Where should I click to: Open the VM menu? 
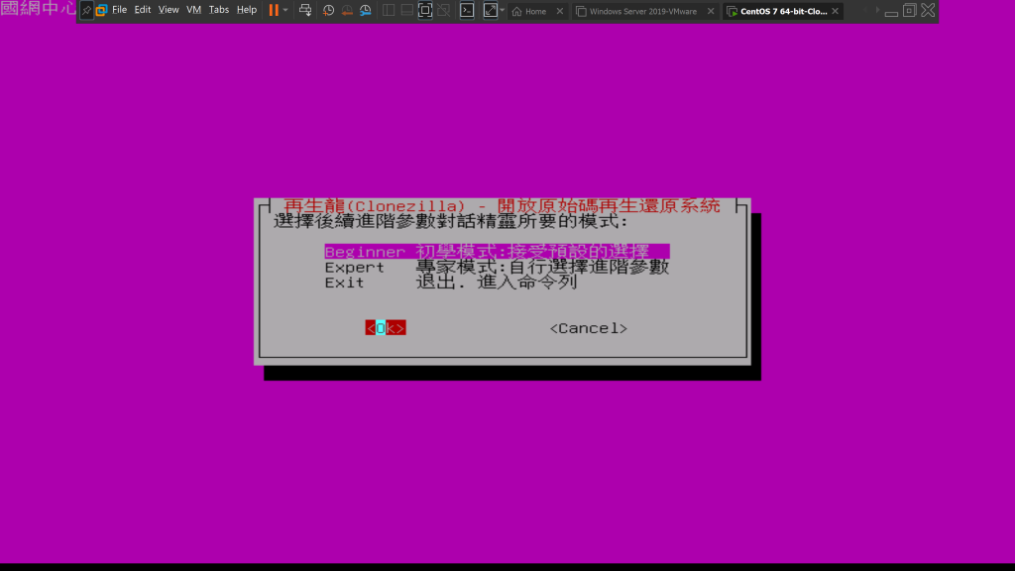(x=193, y=10)
